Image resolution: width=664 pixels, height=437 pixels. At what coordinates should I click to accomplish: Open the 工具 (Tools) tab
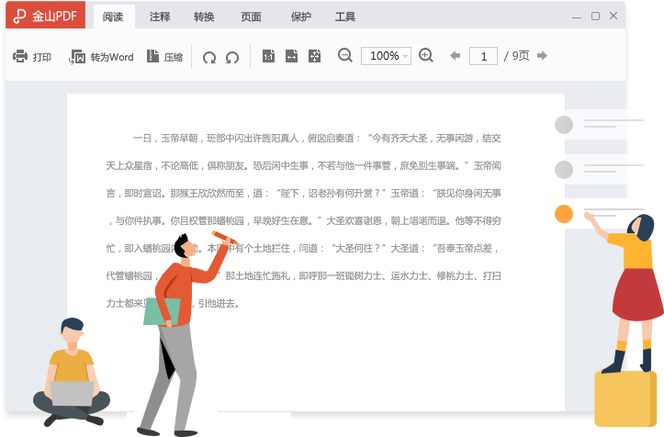[x=345, y=17]
